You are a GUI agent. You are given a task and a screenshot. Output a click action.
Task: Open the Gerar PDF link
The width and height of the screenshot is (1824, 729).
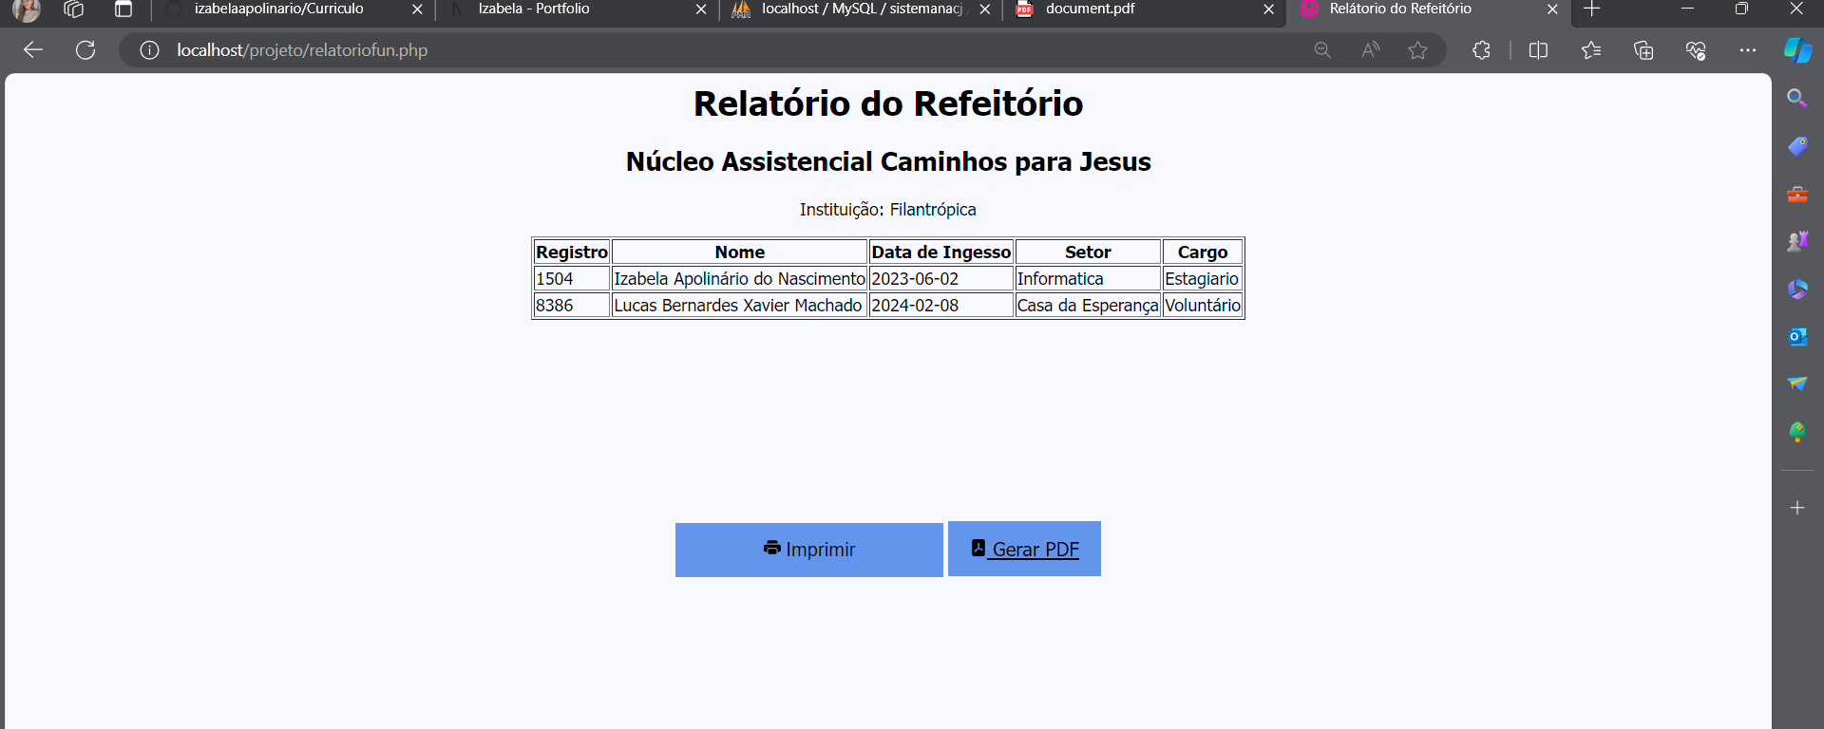(1024, 550)
